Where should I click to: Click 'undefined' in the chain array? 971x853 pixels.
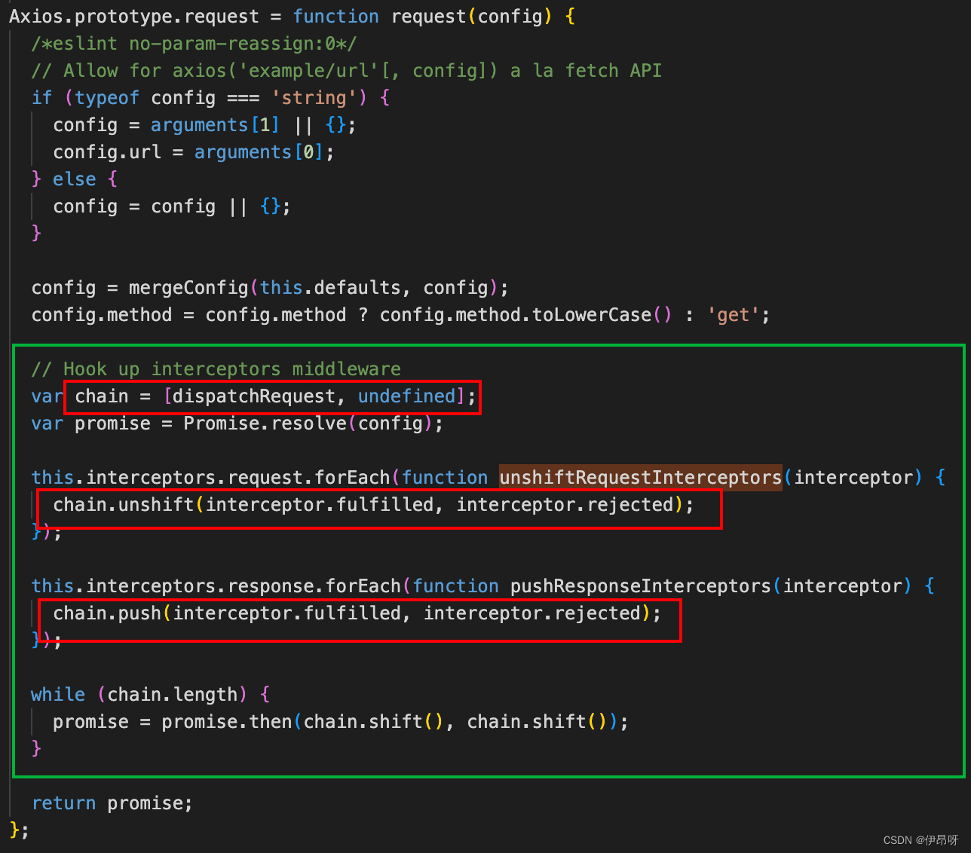(x=407, y=396)
